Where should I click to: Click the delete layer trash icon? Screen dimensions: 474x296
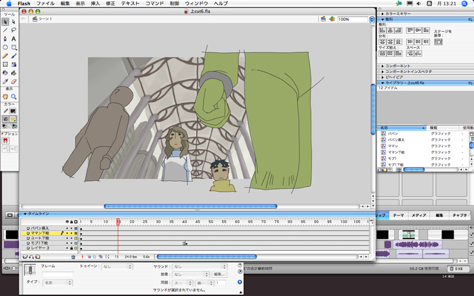point(73,257)
